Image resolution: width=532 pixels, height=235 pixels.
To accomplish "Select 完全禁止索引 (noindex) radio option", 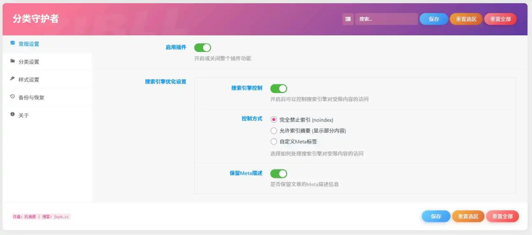I will pos(274,120).
